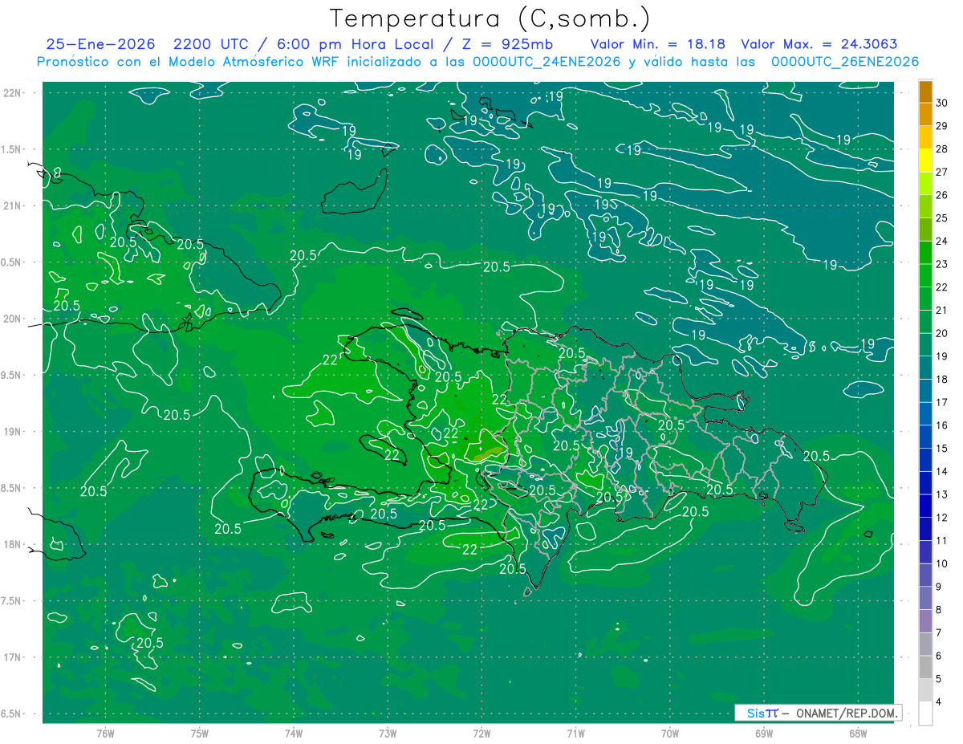Viewport: 963px width, 744px height.
Task: Click the "20N" latitude axis label
Action: pyautogui.click(x=13, y=319)
